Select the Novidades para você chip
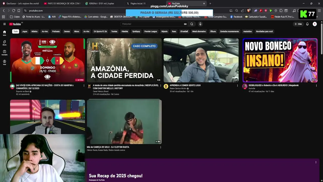The height and width of the screenshot is (182, 323). [x=264, y=31]
